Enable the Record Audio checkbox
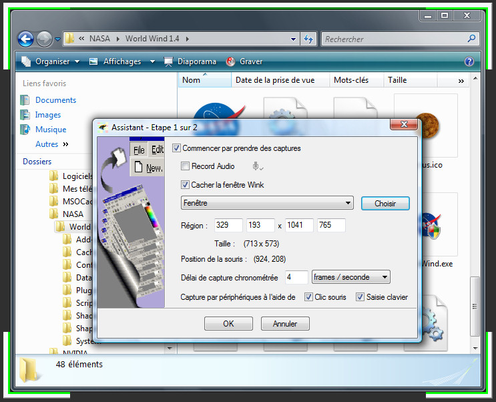The image size is (496, 402). click(x=185, y=166)
